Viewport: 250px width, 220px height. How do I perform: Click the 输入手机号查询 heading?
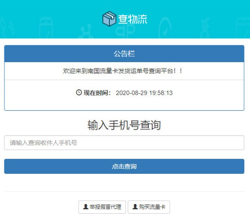coord(124,125)
